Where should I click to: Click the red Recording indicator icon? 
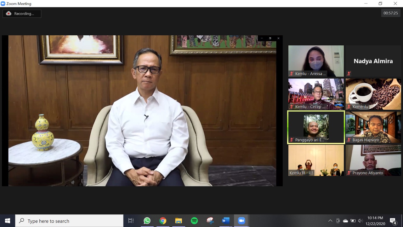pos(9,14)
